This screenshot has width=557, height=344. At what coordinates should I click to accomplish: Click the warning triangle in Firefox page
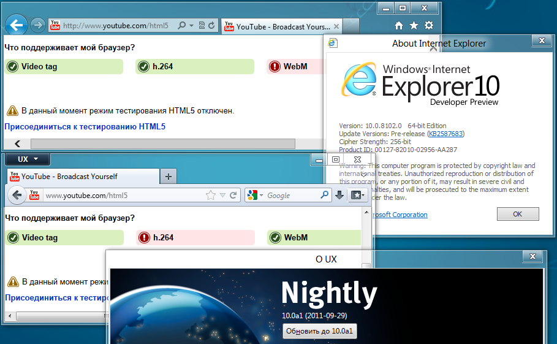[x=13, y=282]
